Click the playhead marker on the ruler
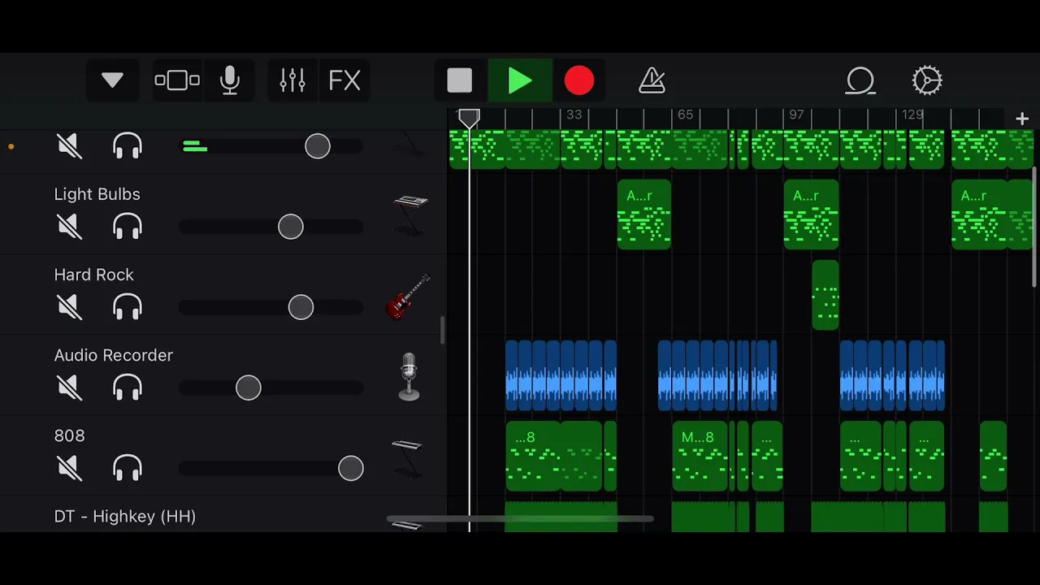 (x=469, y=119)
